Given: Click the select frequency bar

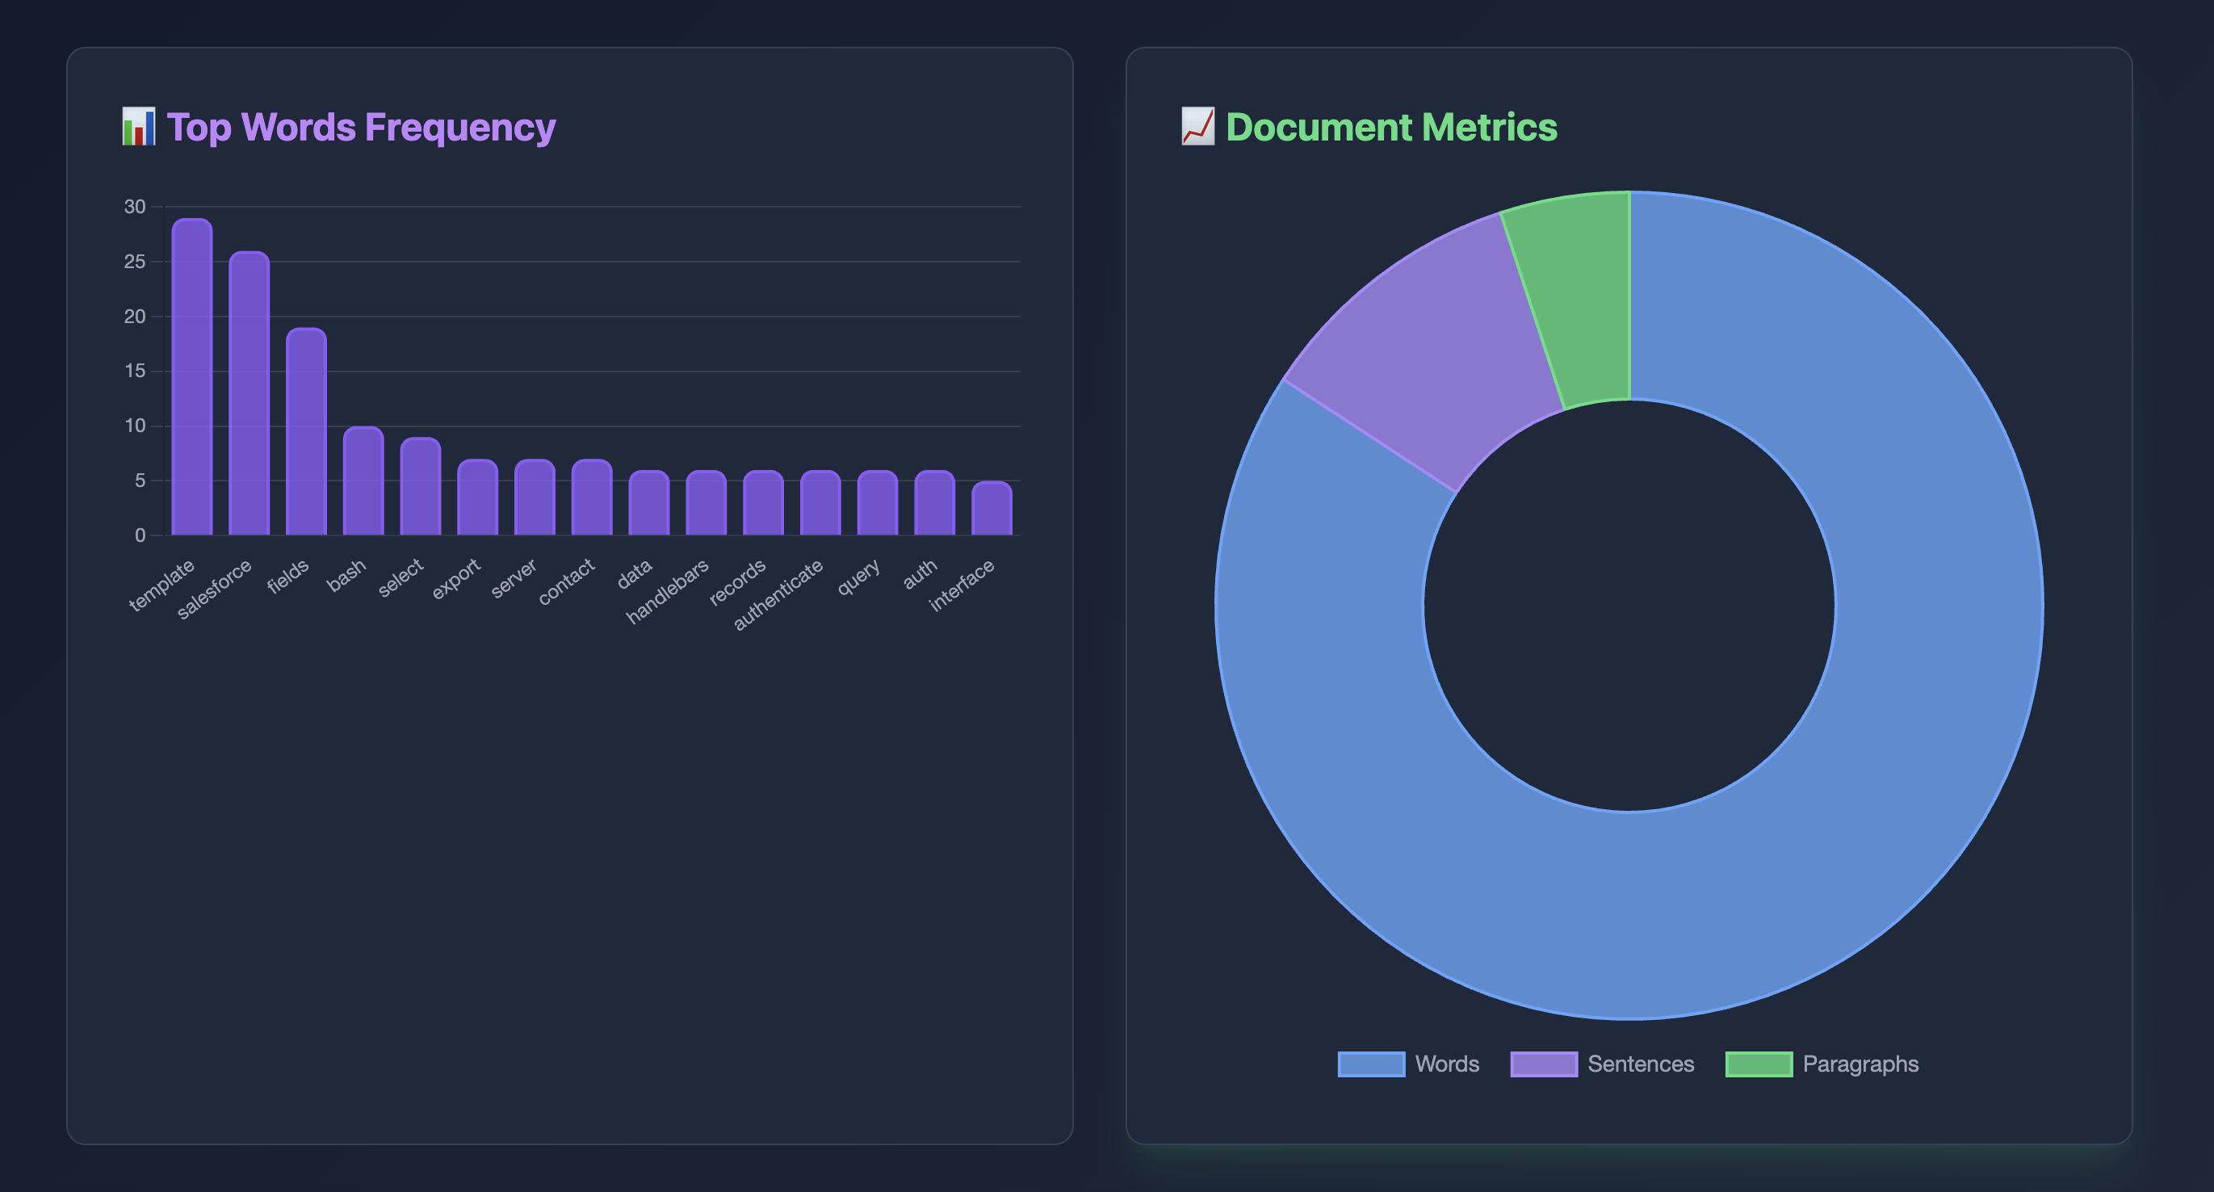Looking at the screenshot, I should click(421, 487).
